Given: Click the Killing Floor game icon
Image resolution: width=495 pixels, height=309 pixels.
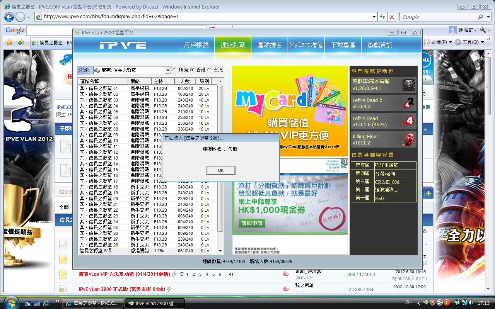Looking at the screenshot, I should 408,139.
